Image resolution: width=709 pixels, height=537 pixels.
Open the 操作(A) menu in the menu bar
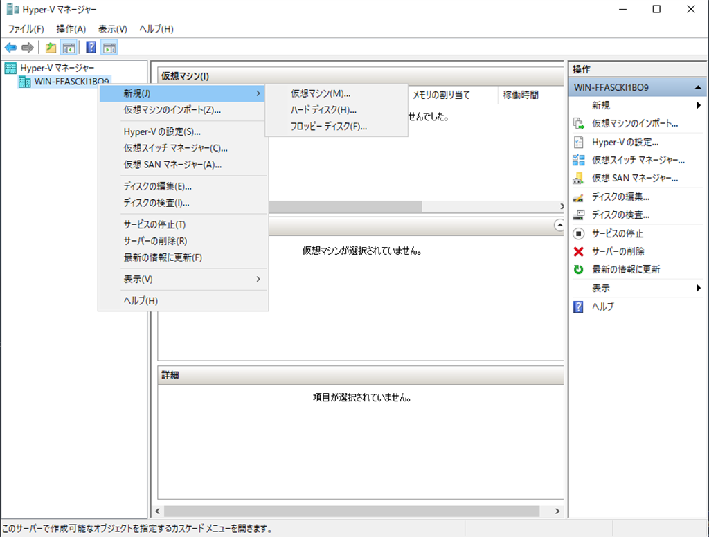coord(71,29)
